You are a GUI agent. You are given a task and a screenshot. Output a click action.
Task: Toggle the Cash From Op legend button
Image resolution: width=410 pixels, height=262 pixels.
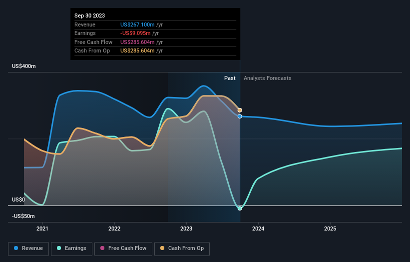pyautogui.click(x=182, y=248)
